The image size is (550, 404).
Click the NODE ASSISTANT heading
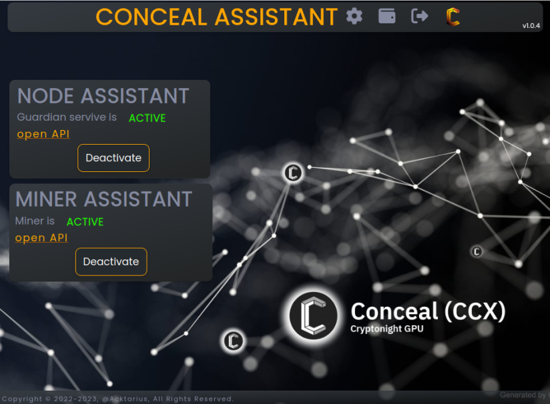tap(103, 96)
